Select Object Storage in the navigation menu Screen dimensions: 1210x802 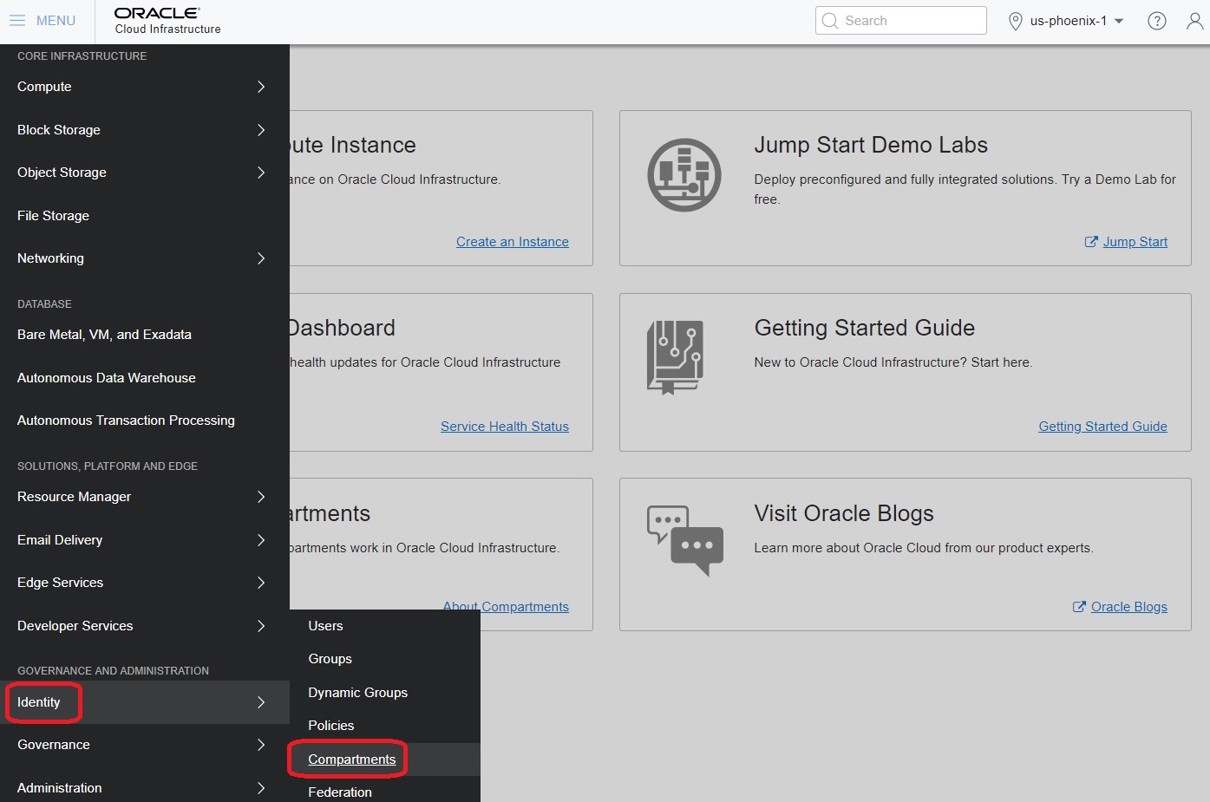tap(62, 173)
